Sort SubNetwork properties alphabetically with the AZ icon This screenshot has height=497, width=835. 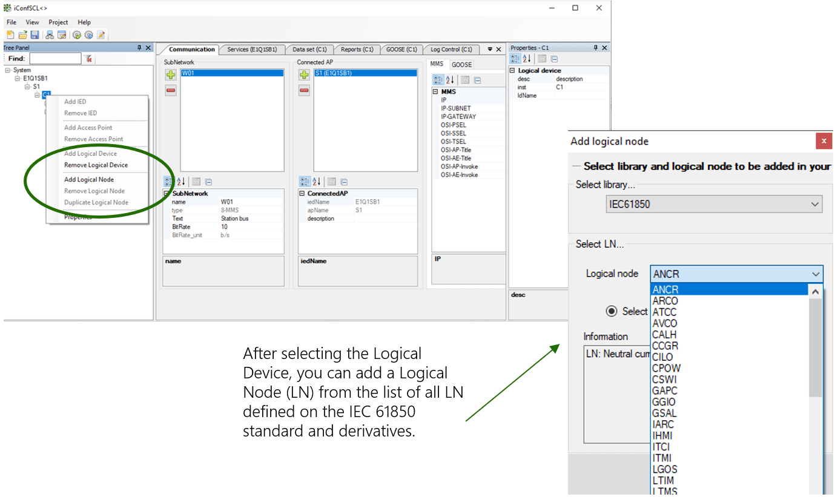tap(179, 182)
